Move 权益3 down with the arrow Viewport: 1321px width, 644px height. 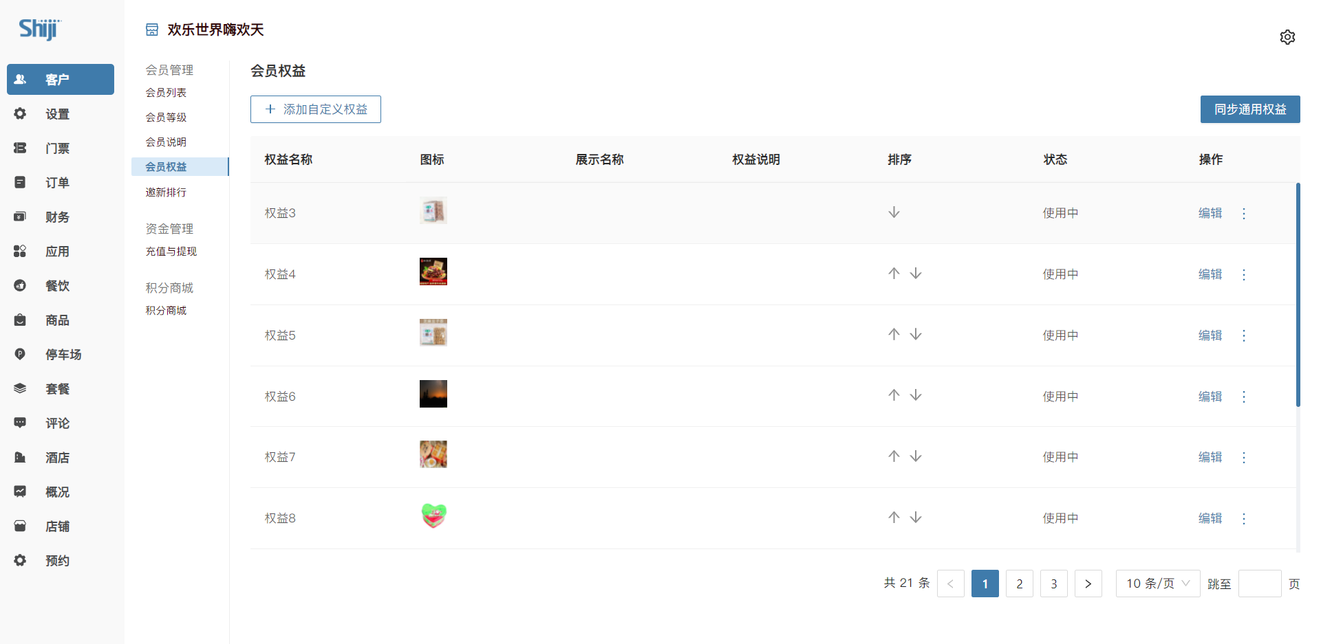pyautogui.click(x=894, y=212)
